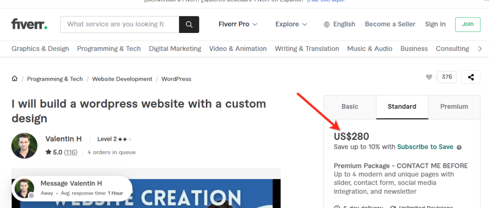Screen dimensions: 489x208
Task: Click the WordPress breadcrumb link
Action: click(x=176, y=79)
